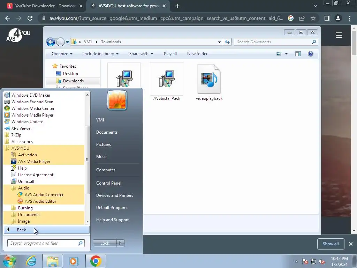Open the AVS4YOU site hamburger menu
This screenshot has width=357, height=268.
tap(339, 35)
